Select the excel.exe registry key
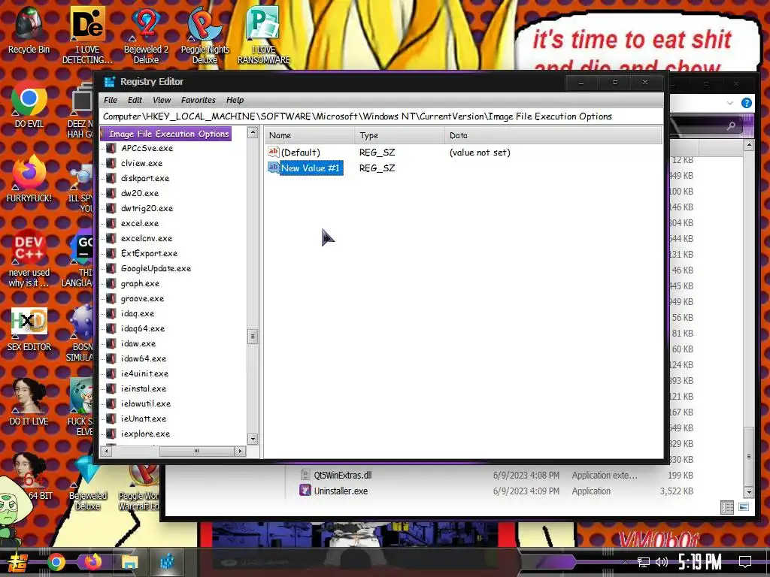 click(x=139, y=223)
